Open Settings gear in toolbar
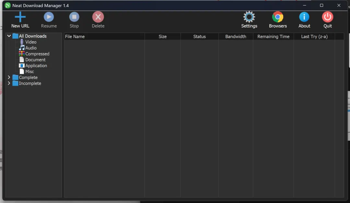This screenshot has height=203, width=350. click(249, 17)
